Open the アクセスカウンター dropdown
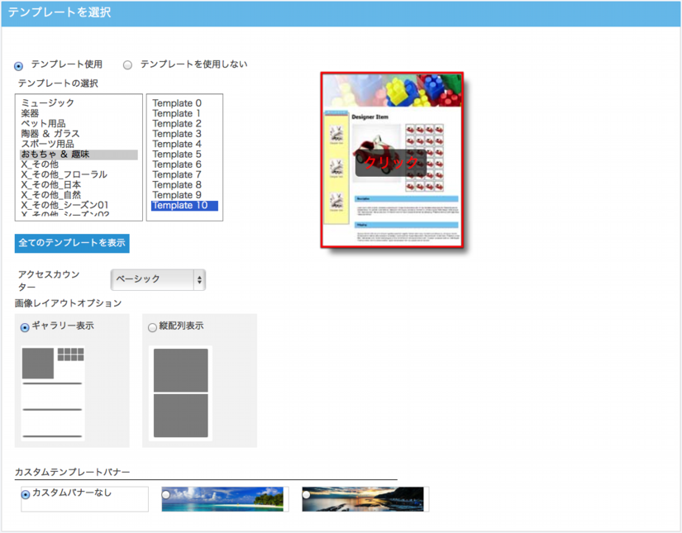 pos(158,279)
